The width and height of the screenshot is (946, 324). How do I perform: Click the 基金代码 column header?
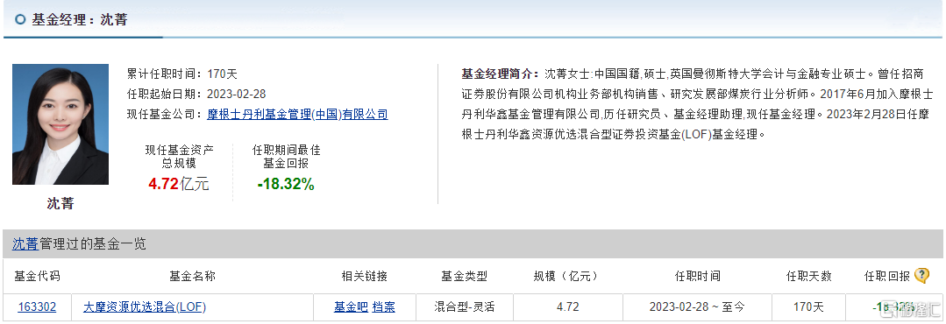tap(37, 277)
